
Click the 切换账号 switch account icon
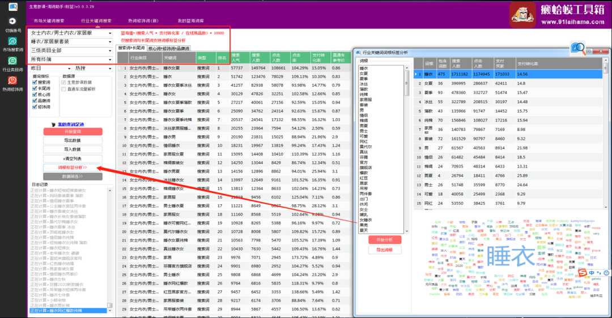click(12, 22)
